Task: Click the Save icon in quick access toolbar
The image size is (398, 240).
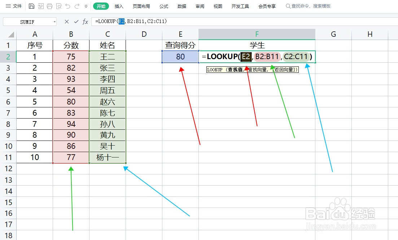Action: click(31, 6)
